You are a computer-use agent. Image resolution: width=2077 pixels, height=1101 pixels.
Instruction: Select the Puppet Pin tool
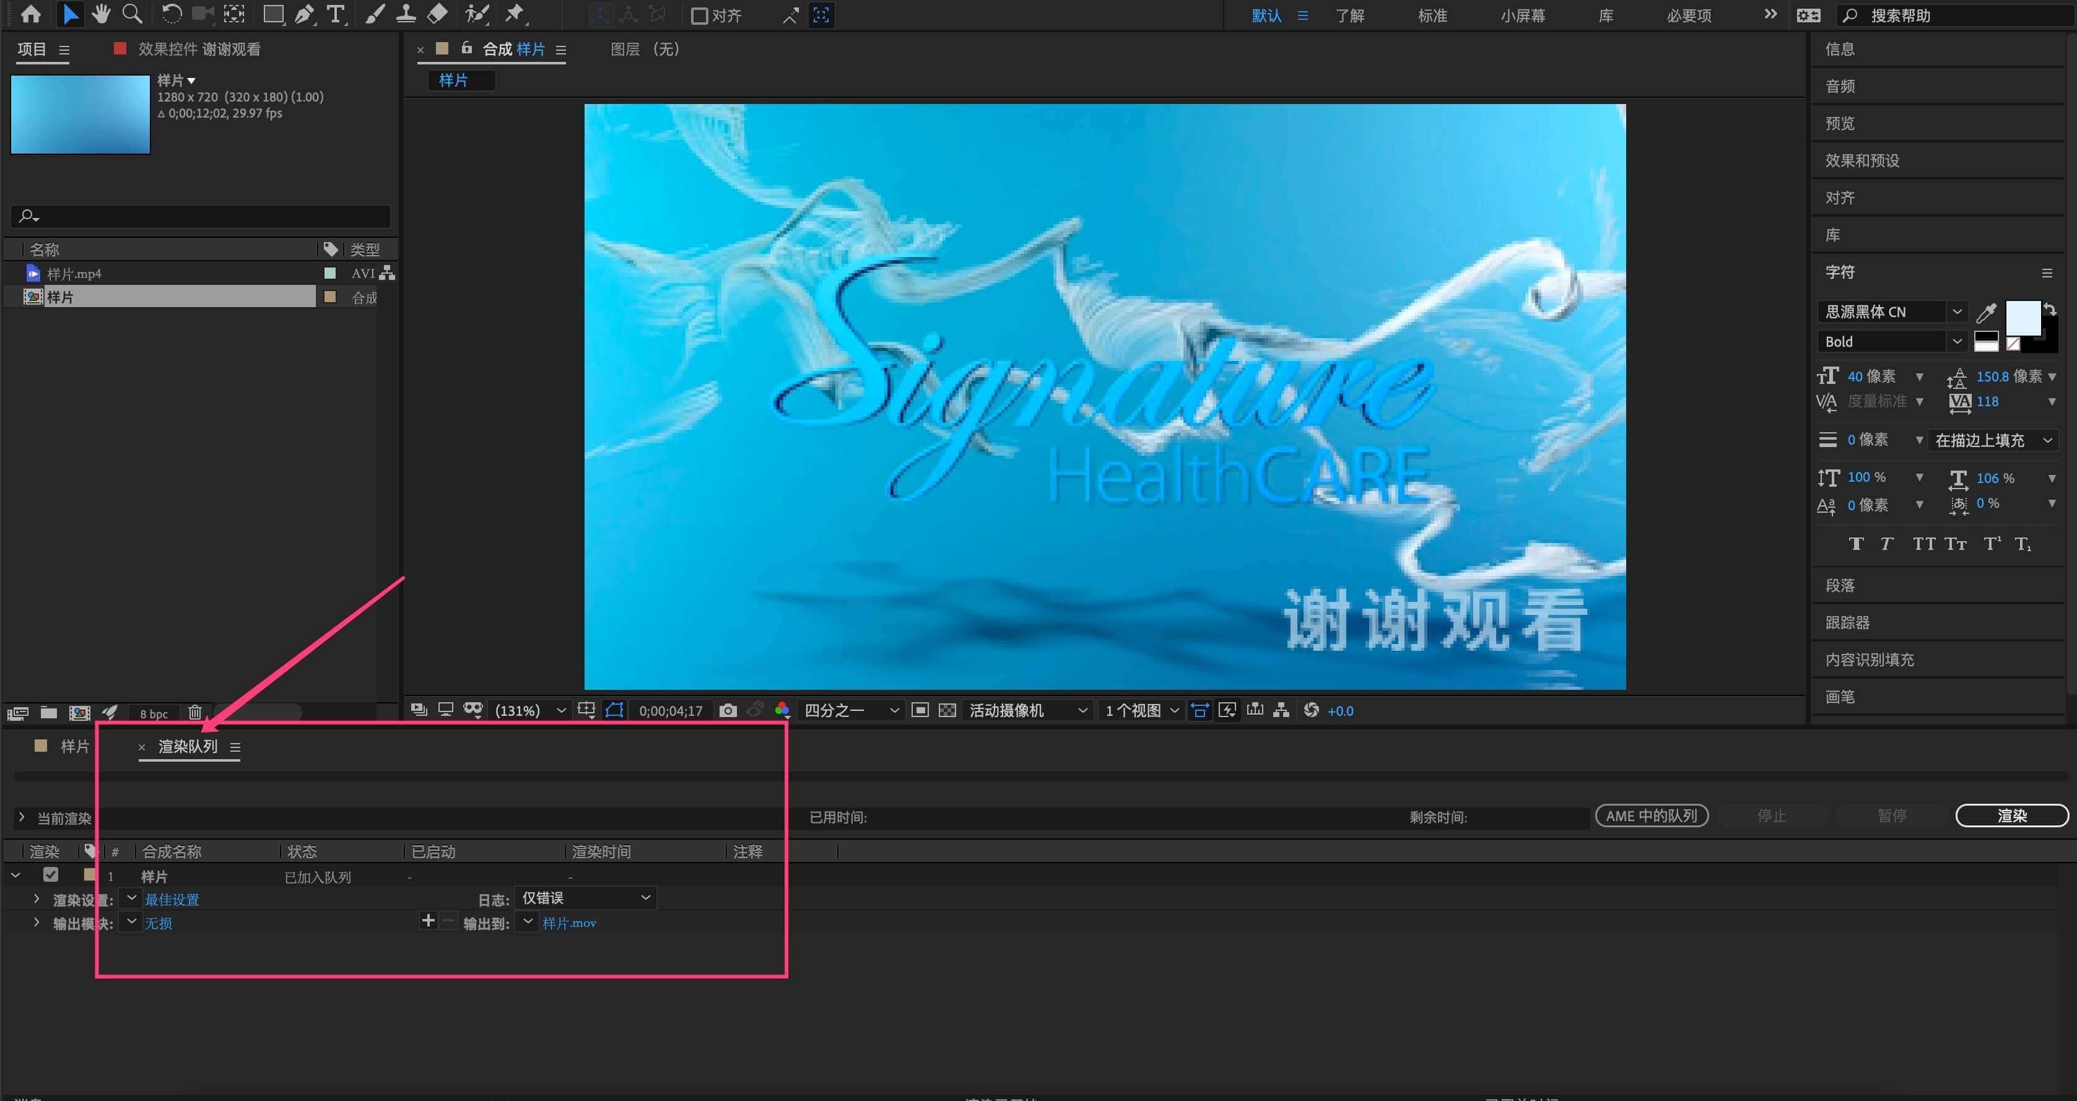pos(513,14)
